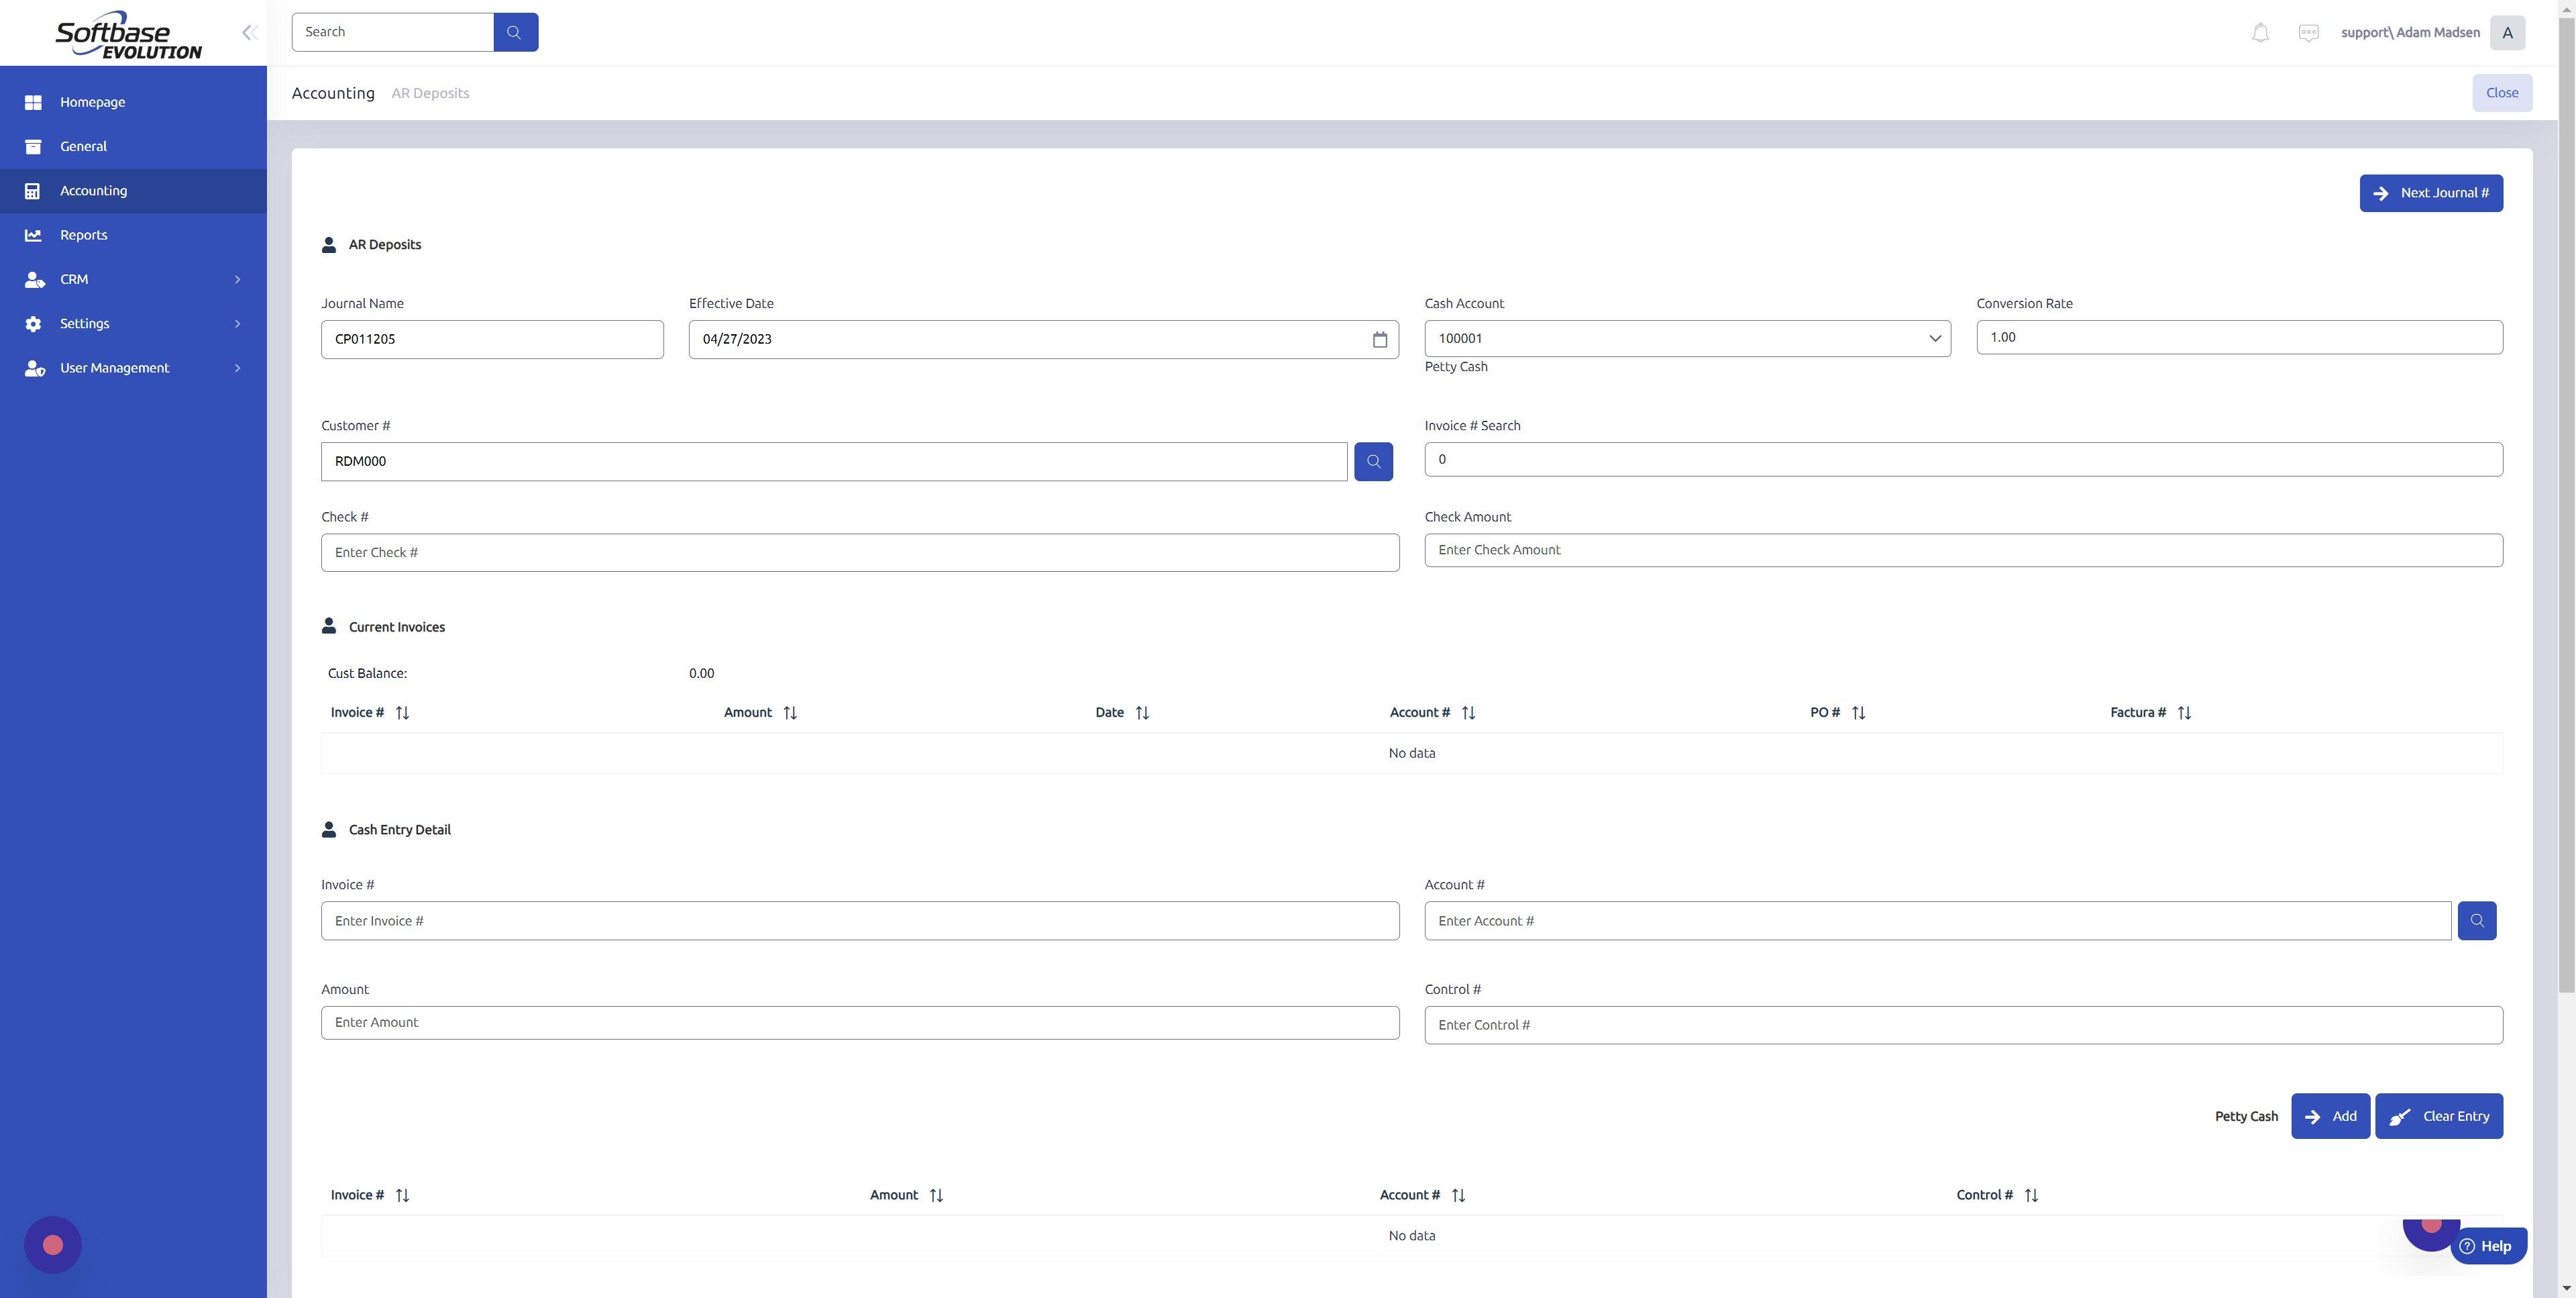Click the support\ Adam Madsen user name
The image size is (2576, 1298).
point(2410,33)
